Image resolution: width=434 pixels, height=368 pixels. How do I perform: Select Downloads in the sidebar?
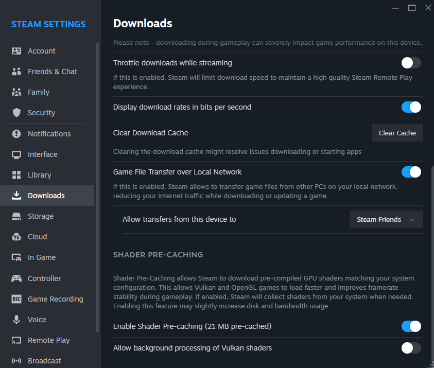tap(47, 196)
